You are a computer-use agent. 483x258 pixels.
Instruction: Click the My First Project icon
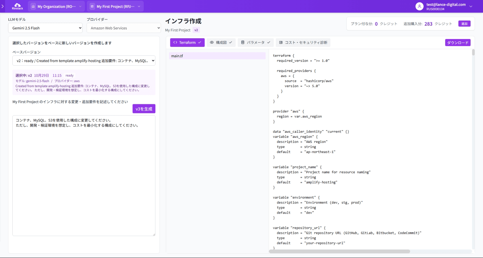(x=92, y=6)
